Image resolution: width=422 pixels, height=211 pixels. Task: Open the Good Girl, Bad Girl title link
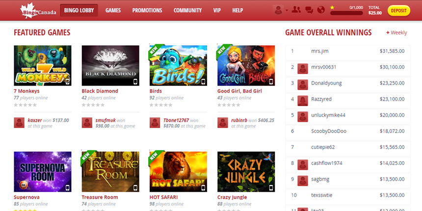[x=239, y=91]
